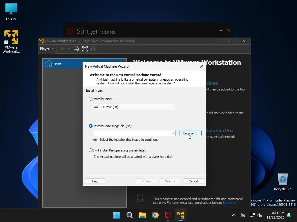Expand the power options arrow beside play
Screen dimensions: 297x222
(69, 49)
